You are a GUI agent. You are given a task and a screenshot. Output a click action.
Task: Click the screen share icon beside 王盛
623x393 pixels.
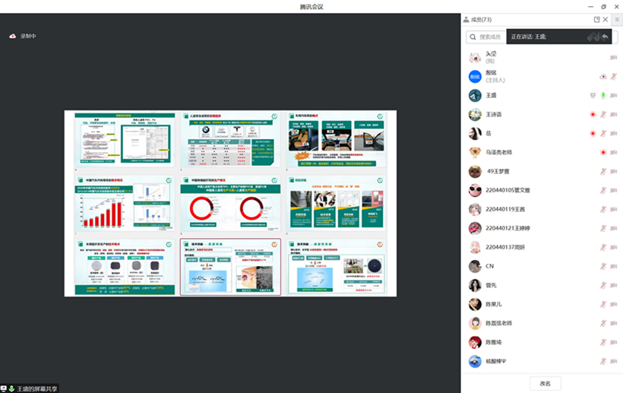coord(593,95)
